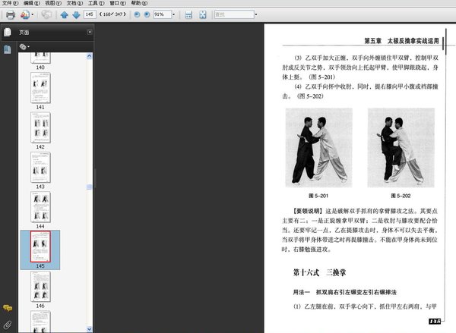The height and width of the screenshot is (333, 456).
Task: Expand the collaborate icon's dropdown arrow
Action: [32, 14]
